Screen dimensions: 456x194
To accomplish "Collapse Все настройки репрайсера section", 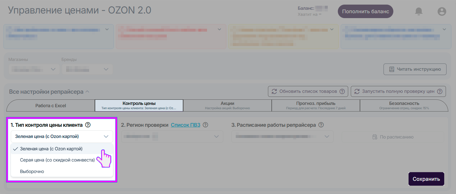I will [87, 92].
